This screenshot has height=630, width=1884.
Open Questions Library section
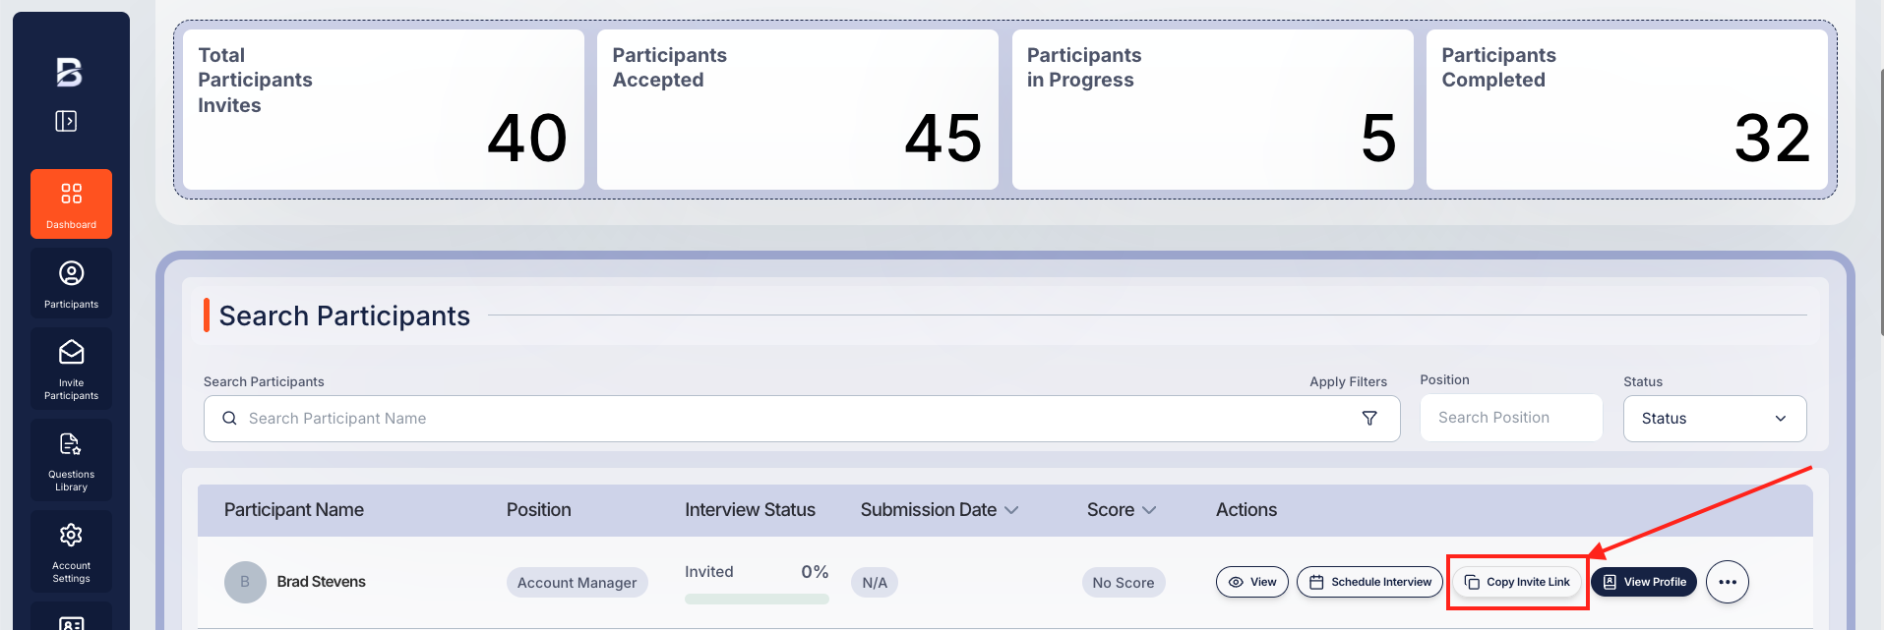(x=71, y=460)
